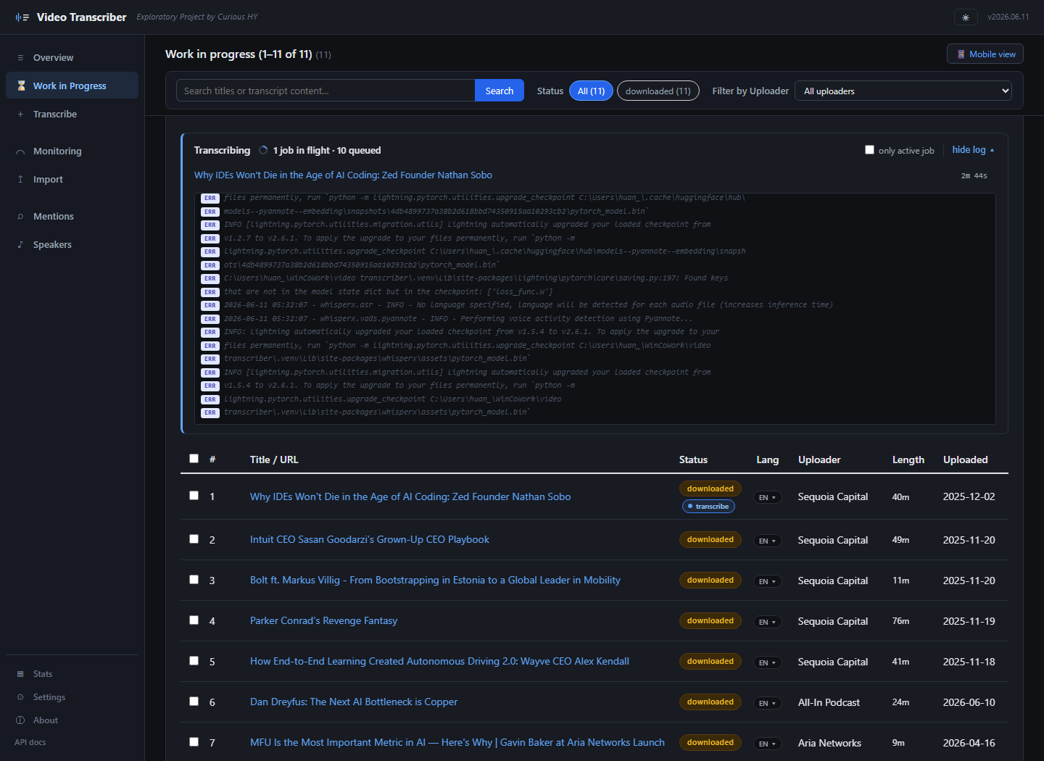Screen dimensions: 1044x761
Task: Enable the only active job checkbox
Action: (869, 150)
